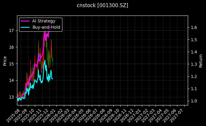Click the magenta line swatch in legend
The width and height of the screenshot is (206, 126).
pos(25,21)
